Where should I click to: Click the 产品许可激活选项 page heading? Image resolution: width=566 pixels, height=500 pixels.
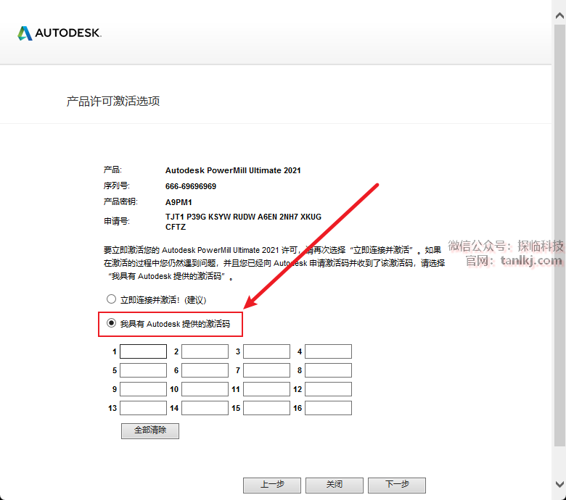(113, 101)
